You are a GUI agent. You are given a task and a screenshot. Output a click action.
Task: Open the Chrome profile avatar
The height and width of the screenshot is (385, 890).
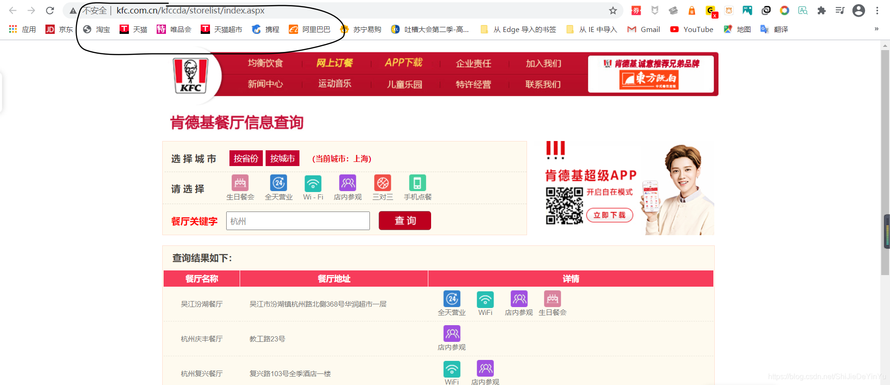pos(858,10)
